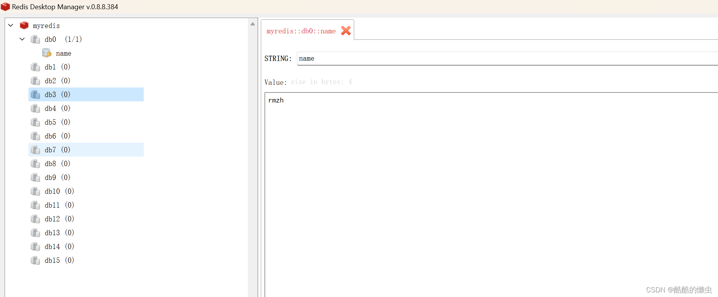Select db4 (0) in the tree
Screen dimensions: 718x297
57,108
